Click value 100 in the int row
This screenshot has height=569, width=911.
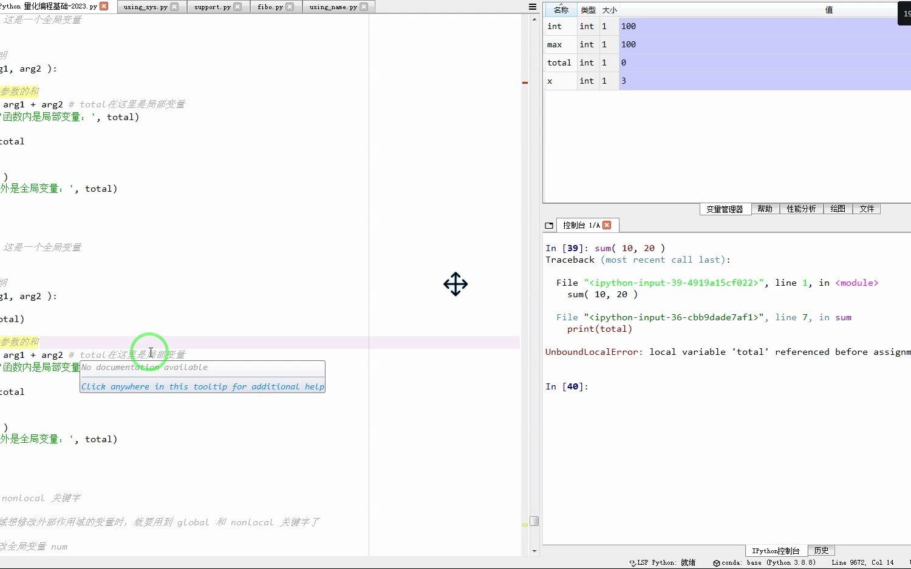click(765, 27)
